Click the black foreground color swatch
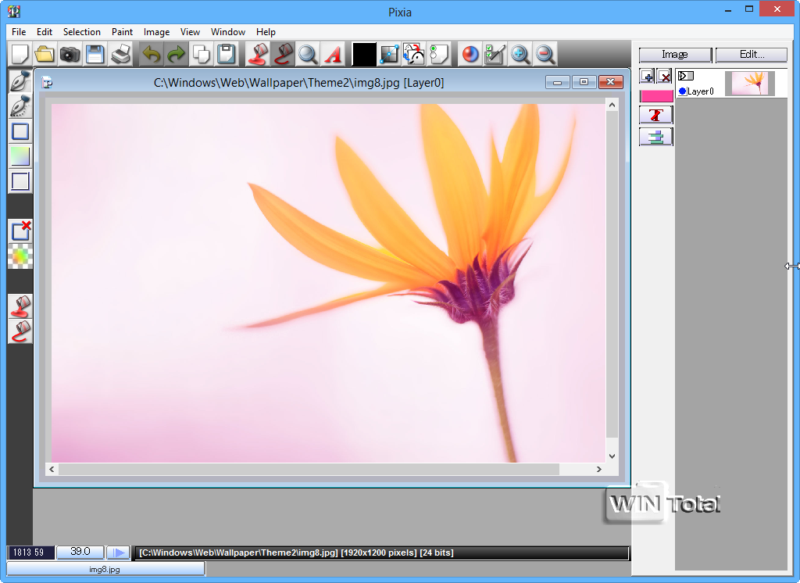Image resolution: width=800 pixels, height=583 pixels. [x=364, y=54]
